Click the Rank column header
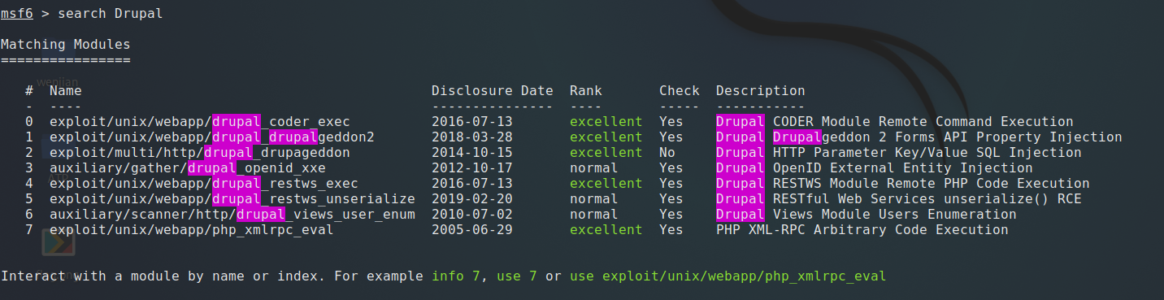The width and height of the screenshot is (1164, 300). tap(586, 91)
